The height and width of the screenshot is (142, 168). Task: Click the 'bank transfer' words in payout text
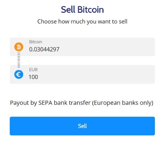72,103
